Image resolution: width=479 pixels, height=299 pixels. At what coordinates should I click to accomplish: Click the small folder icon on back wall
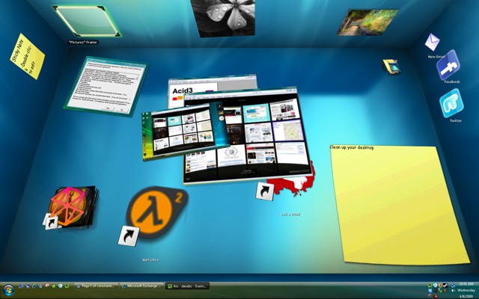coord(391,67)
